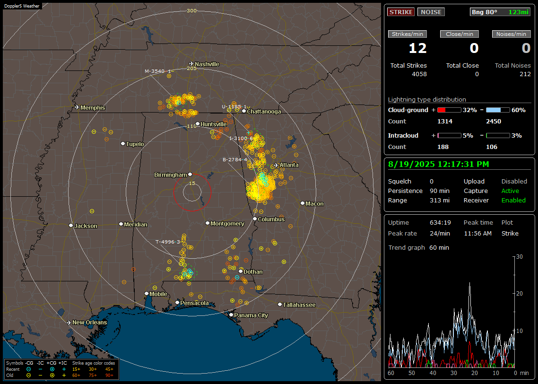Click the Upload Disabled status
Screen dimensions: 538x384
(514, 181)
